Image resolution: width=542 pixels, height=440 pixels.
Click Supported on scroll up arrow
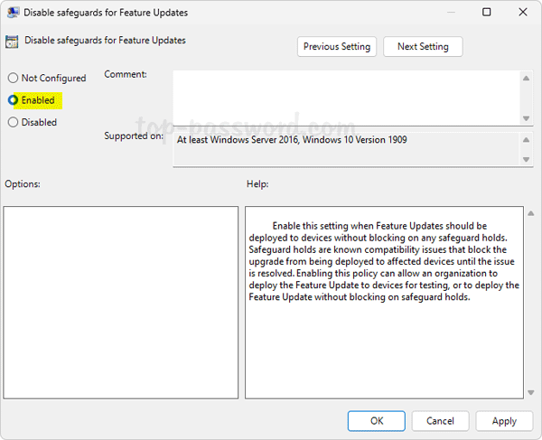[x=526, y=139]
